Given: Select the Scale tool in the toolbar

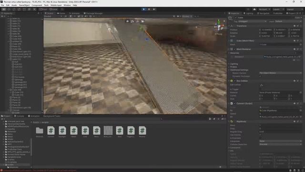Looking at the screenshot, I should 19,9.
